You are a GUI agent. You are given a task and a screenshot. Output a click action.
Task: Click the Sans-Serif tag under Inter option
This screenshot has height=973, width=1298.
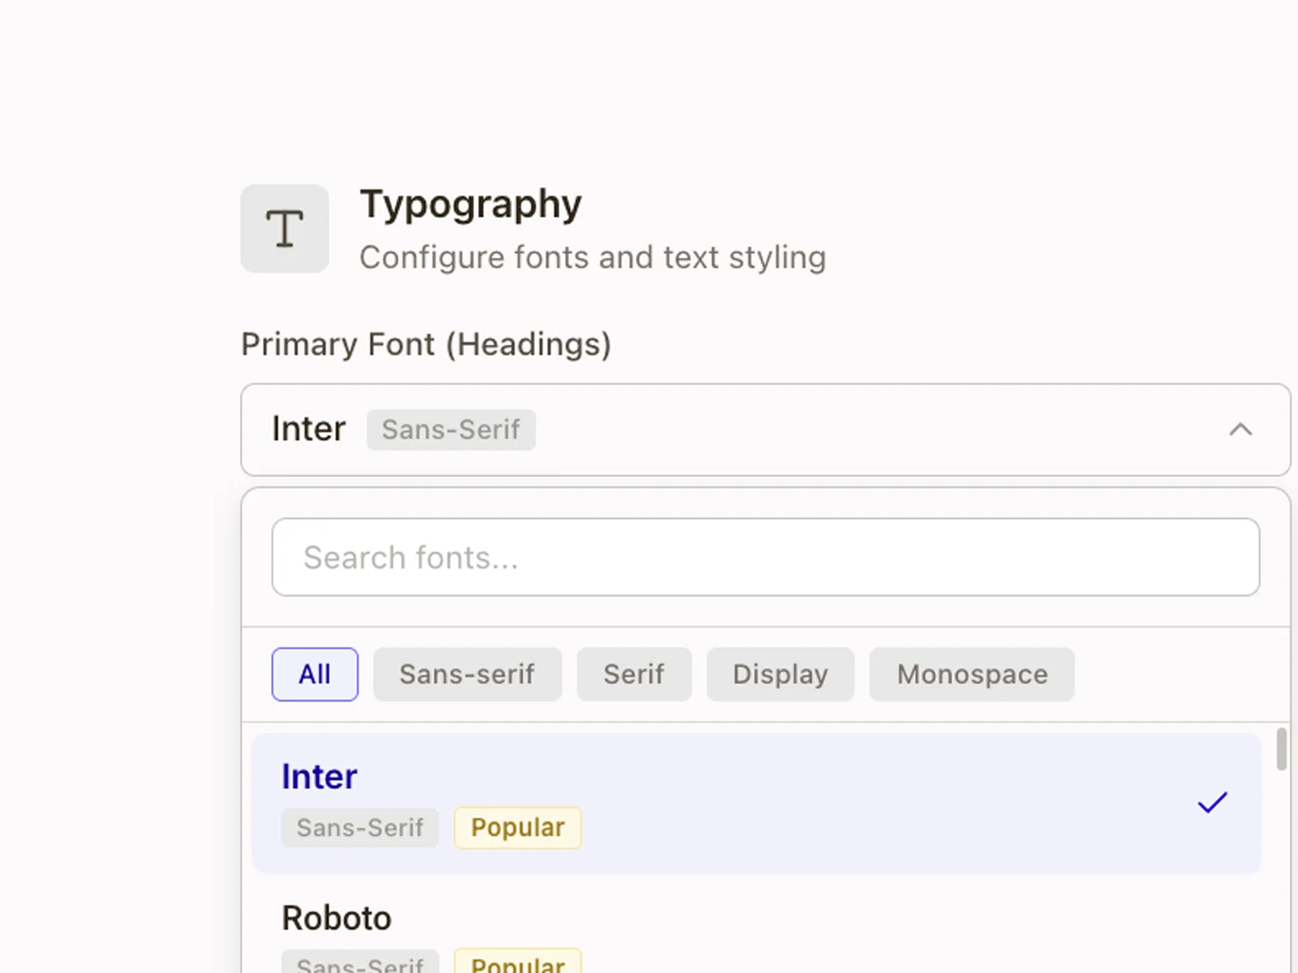(360, 828)
